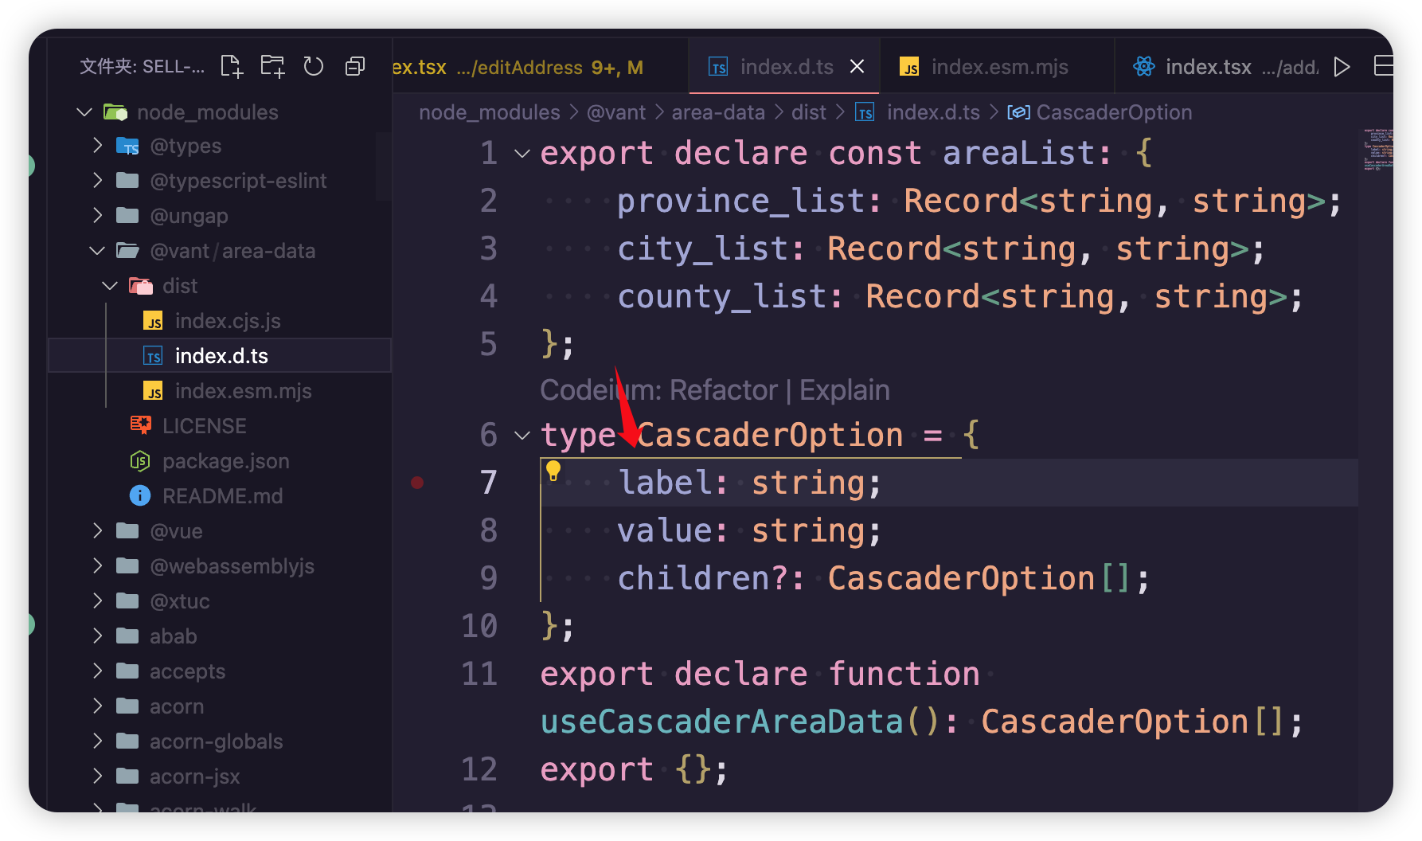The height and width of the screenshot is (841, 1422).
Task: Open the LICENSE file
Action: point(220,426)
